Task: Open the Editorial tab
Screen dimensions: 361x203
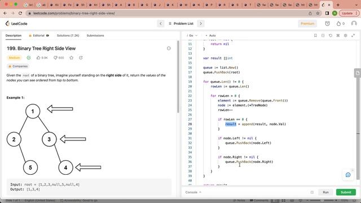Action: (39, 36)
